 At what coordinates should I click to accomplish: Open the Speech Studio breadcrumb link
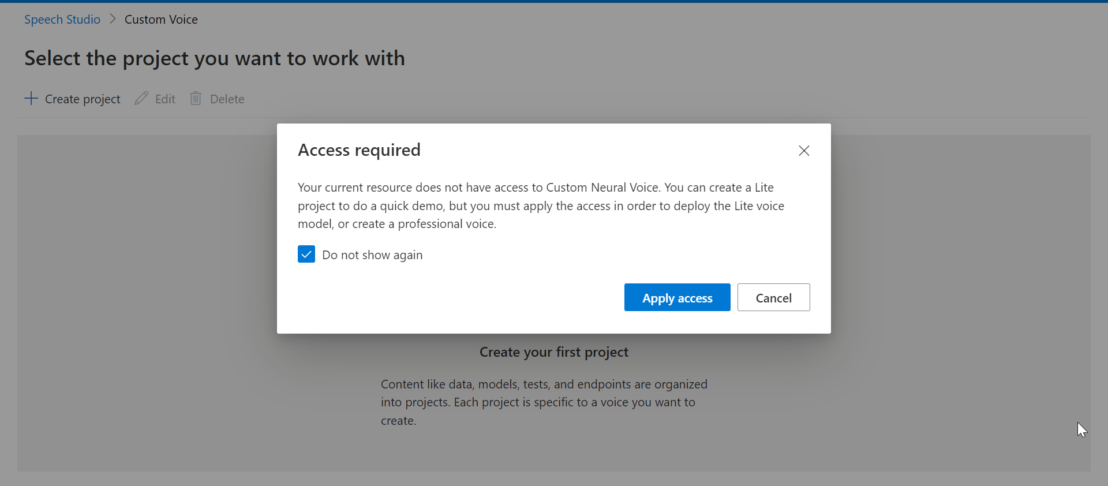62,20
